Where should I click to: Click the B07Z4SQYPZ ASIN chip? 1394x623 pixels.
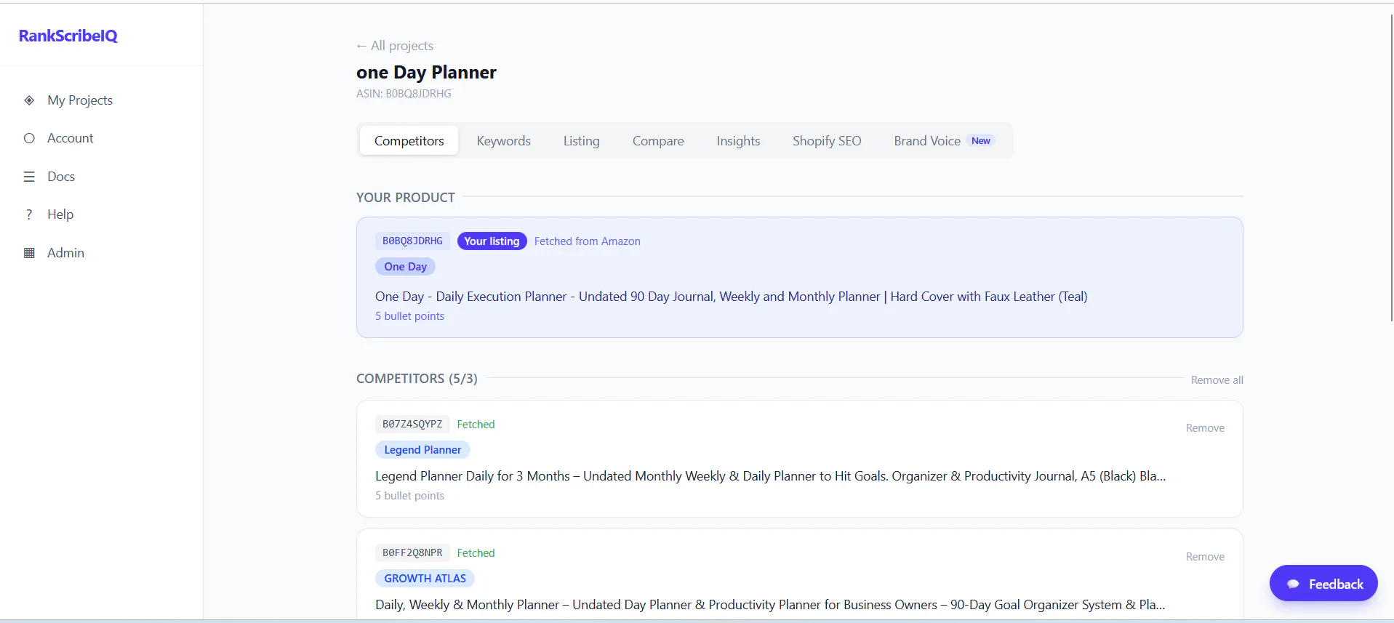[x=412, y=424]
